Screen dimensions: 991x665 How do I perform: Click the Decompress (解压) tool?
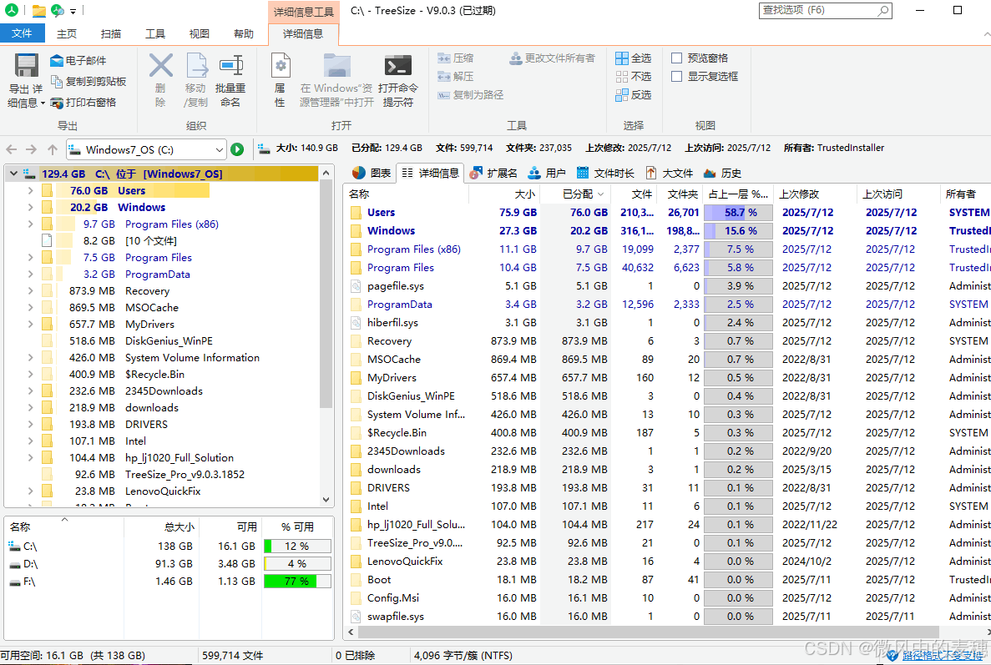point(455,77)
